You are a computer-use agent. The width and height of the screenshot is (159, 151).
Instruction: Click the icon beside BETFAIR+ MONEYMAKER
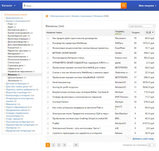click(x=48, y=53)
